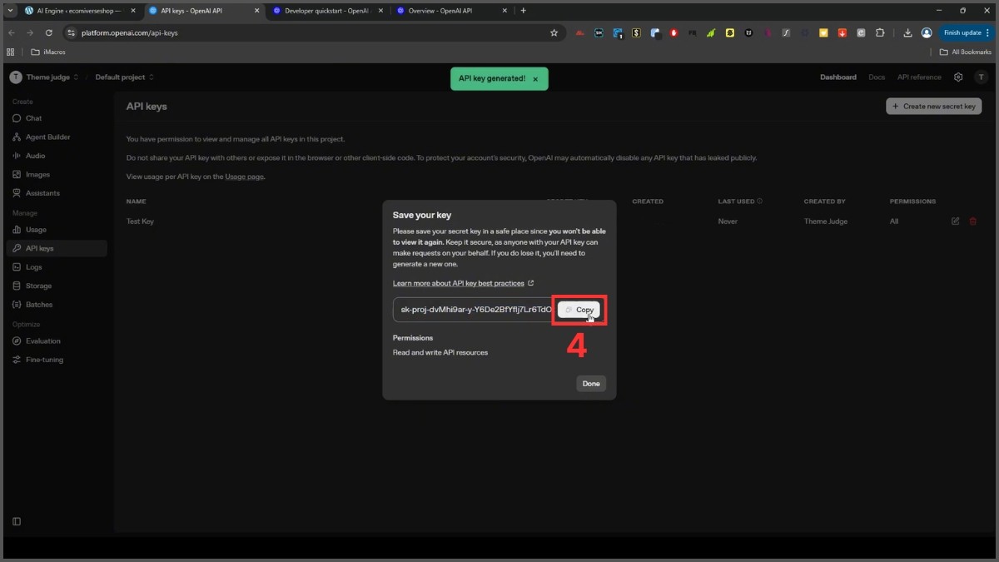Switch to Overview - OpenAI API tab

click(x=452, y=11)
